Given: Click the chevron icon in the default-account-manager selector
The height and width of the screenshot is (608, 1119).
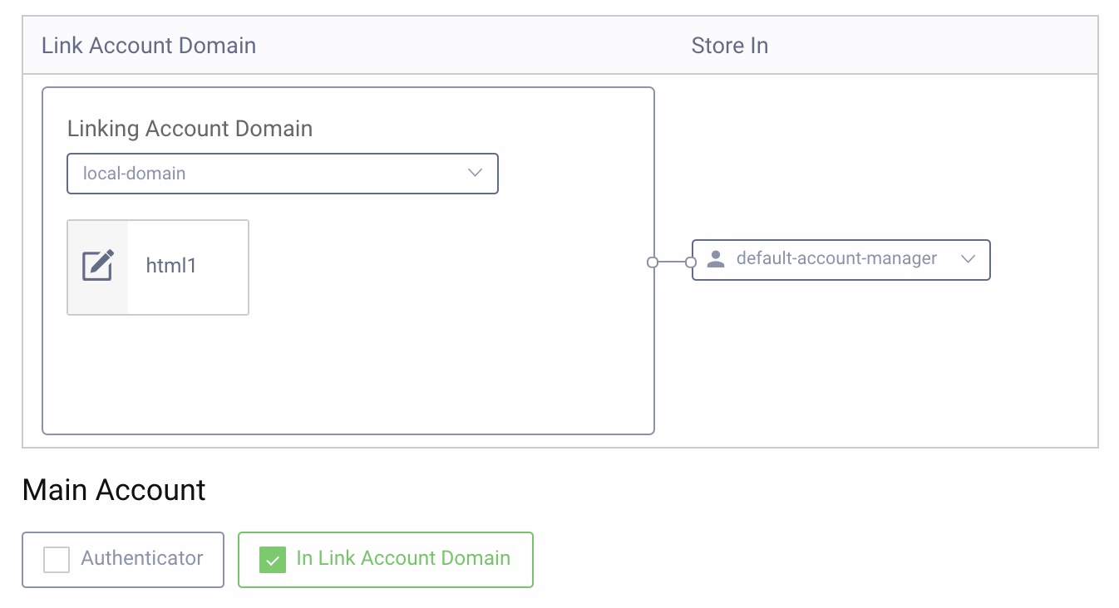Looking at the screenshot, I should pos(968,259).
